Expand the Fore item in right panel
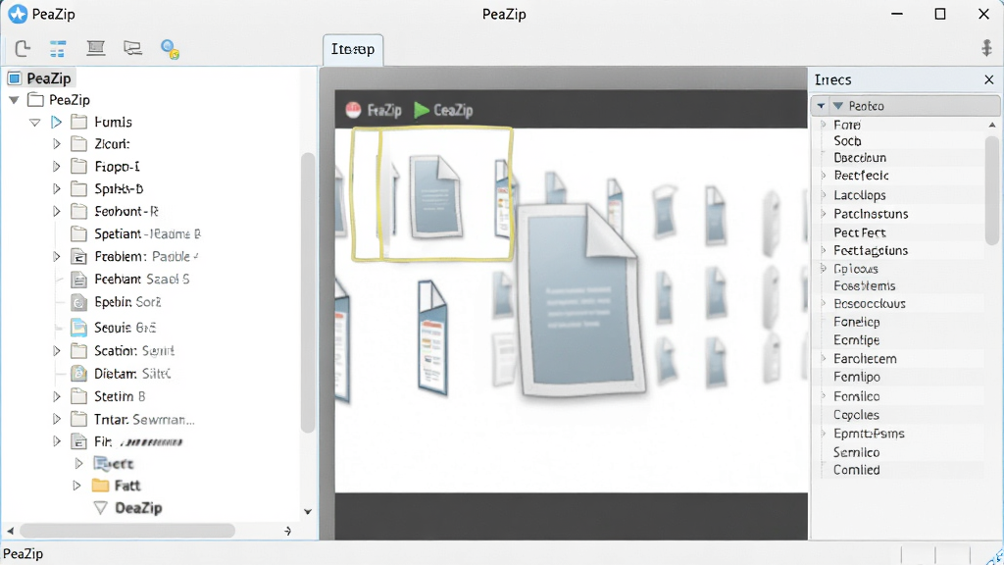This screenshot has width=1004, height=565. (824, 125)
